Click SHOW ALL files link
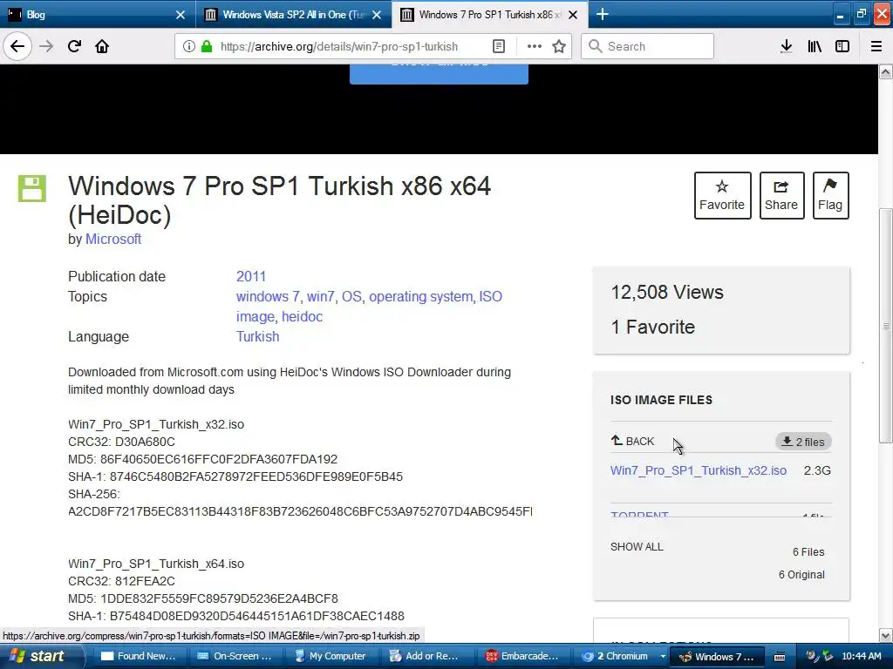Screen dimensions: 893x669 tap(637, 547)
